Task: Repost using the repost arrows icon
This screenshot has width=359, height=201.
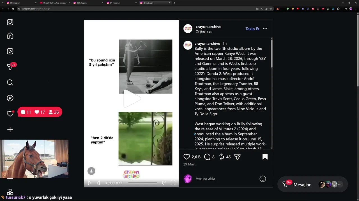Action: point(221,157)
